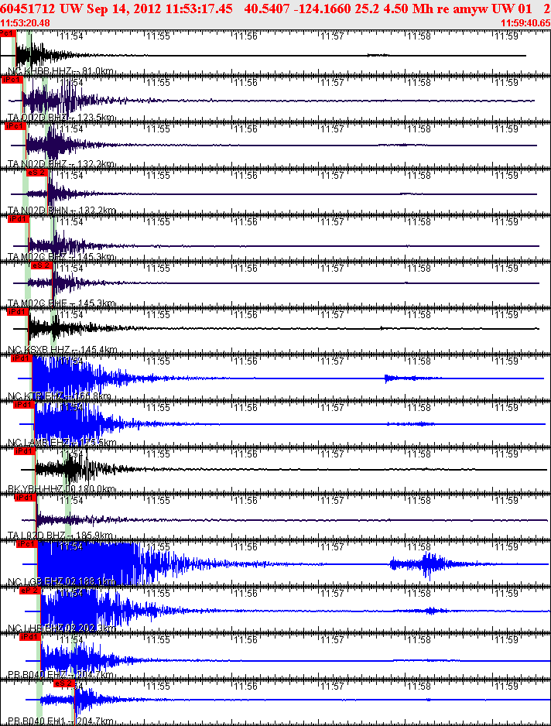Select the eS 2 pick flag on PB.B040.EH1 trace
551x726 pixels.
tap(64, 683)
